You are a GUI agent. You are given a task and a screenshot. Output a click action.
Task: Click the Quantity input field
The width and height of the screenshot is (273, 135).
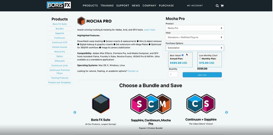[173, 74]
